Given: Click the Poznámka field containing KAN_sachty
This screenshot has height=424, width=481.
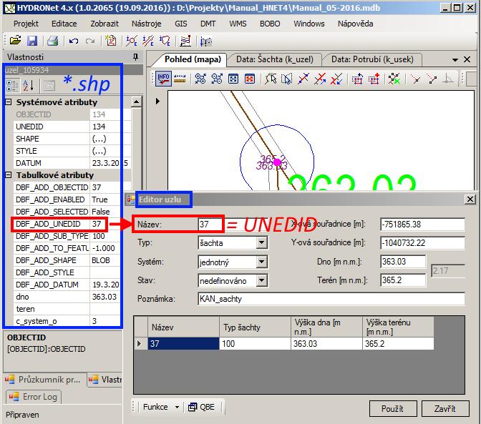Looking at the screenshot, I should 331,299.
